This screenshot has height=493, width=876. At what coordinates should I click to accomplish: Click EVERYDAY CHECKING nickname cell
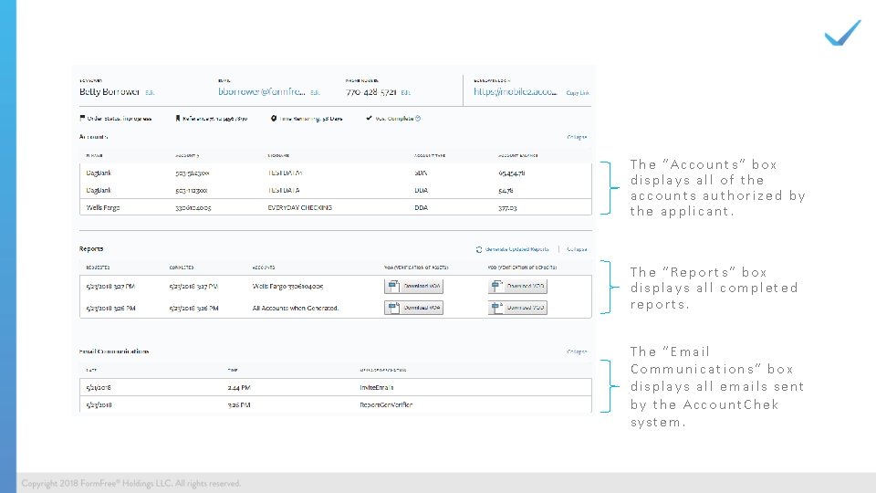click(300, 207)
